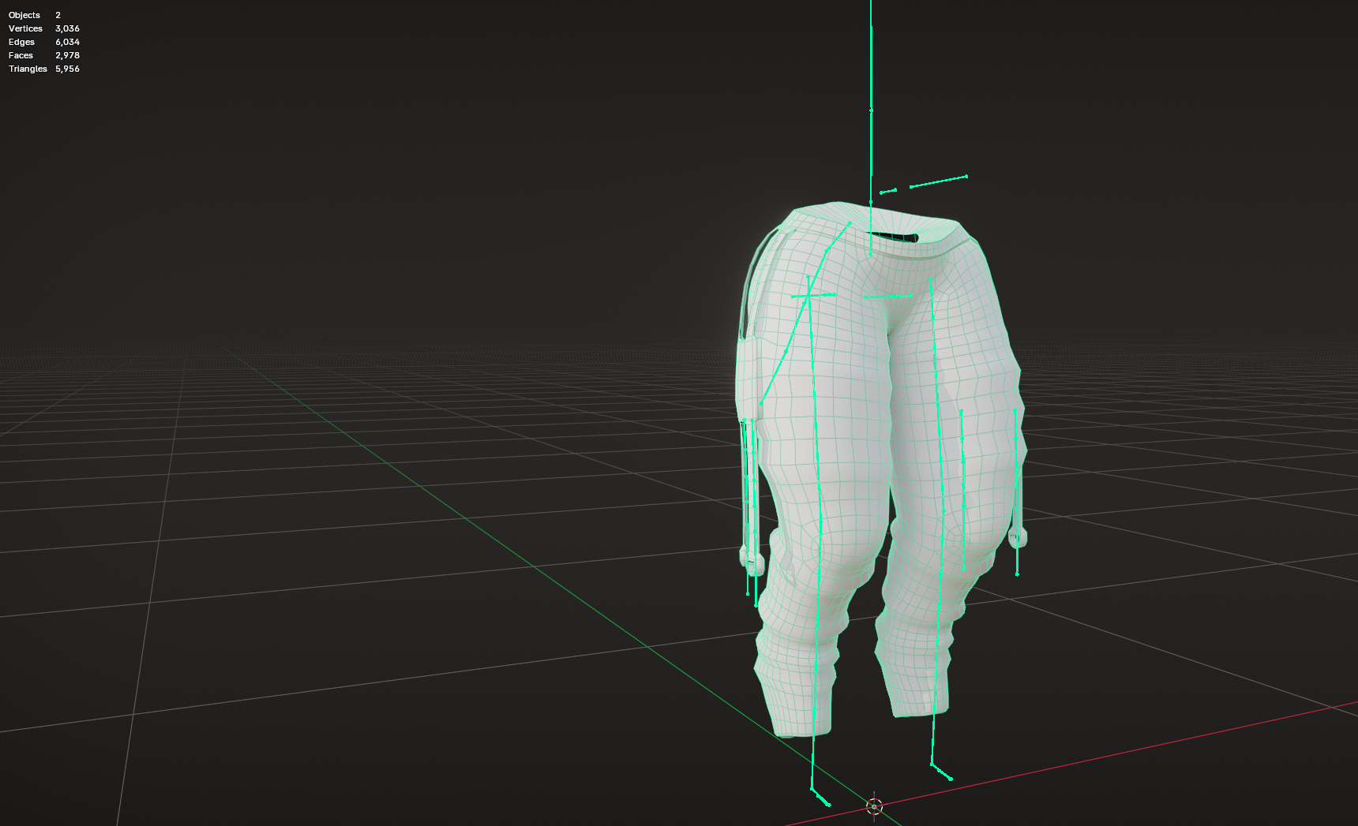Click the Triangles 5,956 statistic

(x=44, y=69)
